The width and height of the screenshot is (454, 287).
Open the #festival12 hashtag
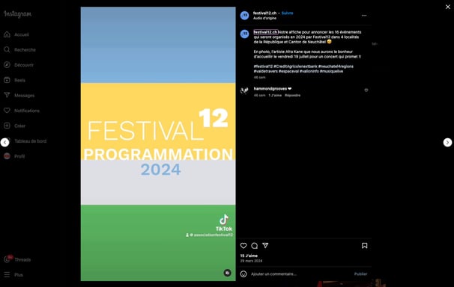pos(263,67)
